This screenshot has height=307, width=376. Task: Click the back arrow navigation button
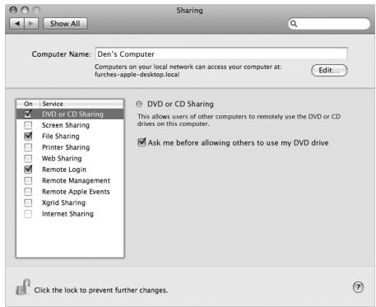17,24
